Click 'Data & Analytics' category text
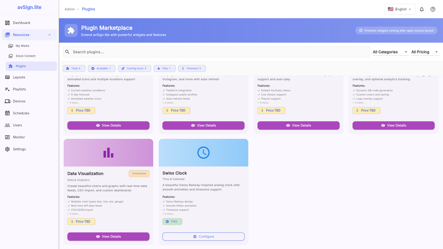 [79, 180]
